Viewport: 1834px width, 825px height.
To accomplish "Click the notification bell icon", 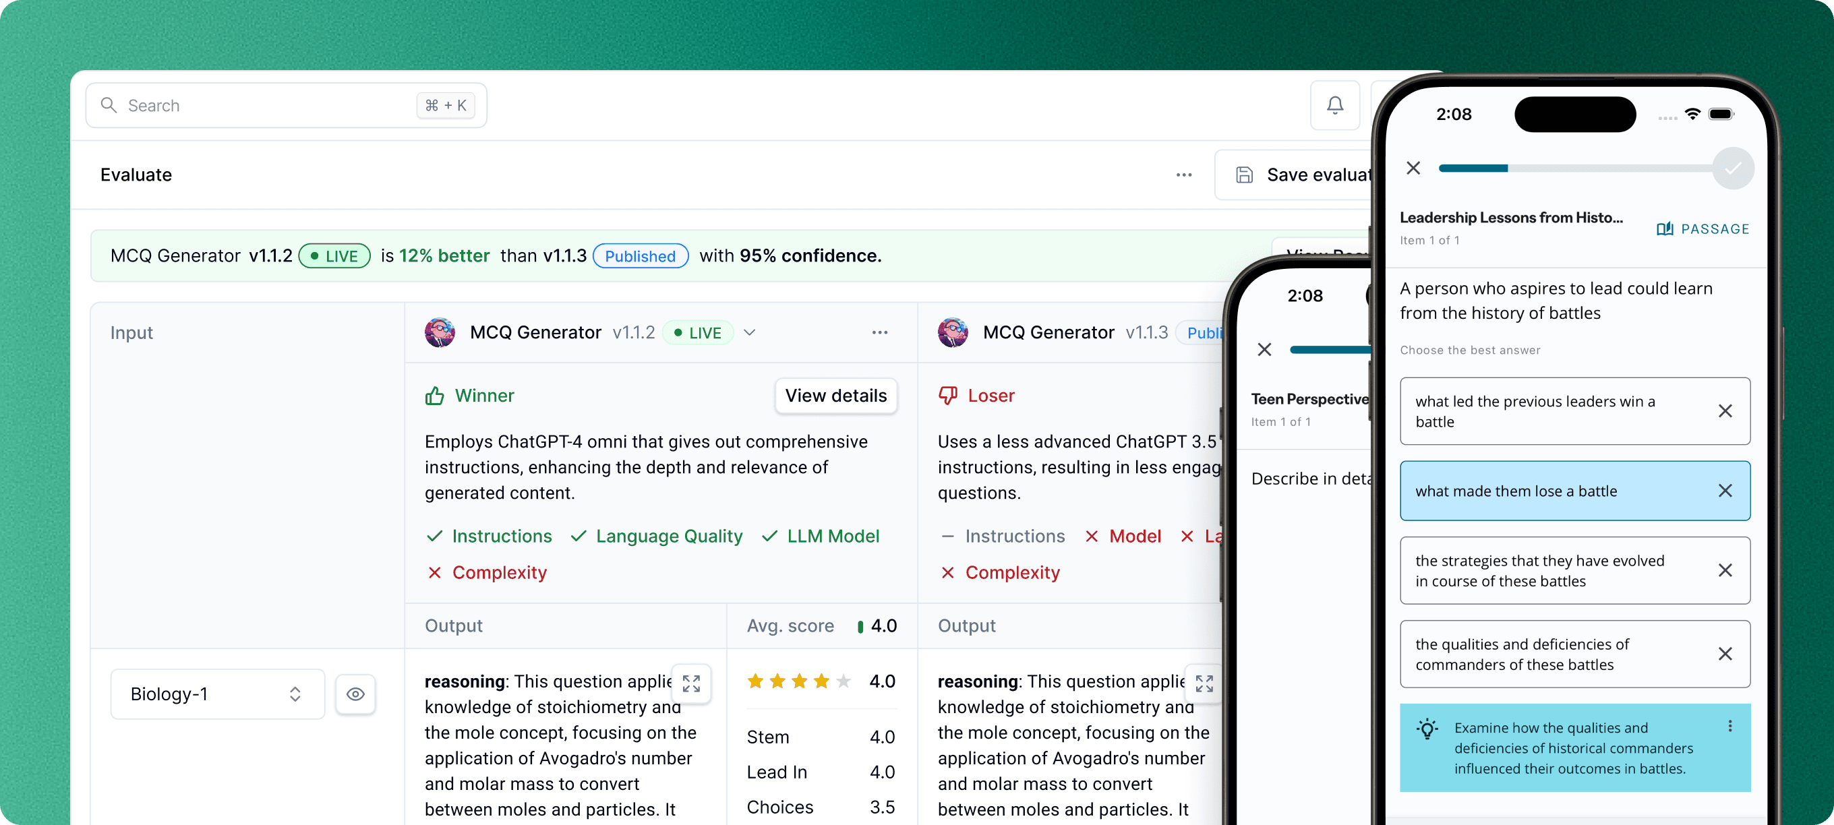I will tap(1335, 105).
